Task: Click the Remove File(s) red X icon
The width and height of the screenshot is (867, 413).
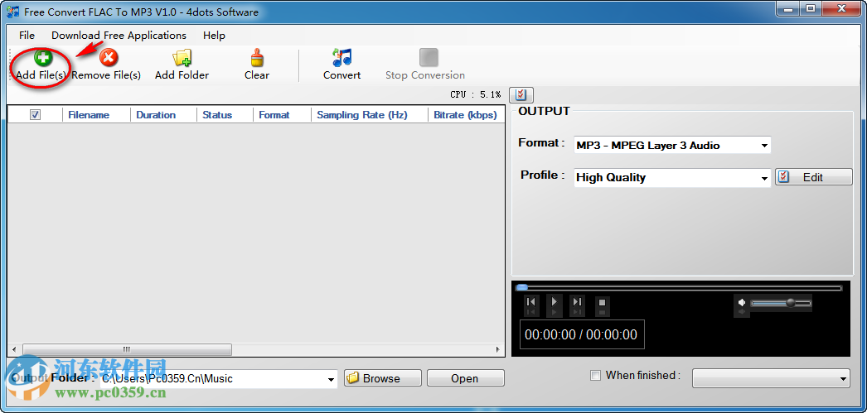Action: point(109,58)
